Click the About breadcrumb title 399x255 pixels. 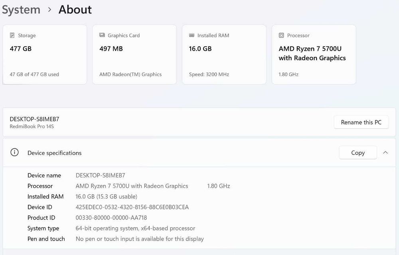tap(75, 10)
